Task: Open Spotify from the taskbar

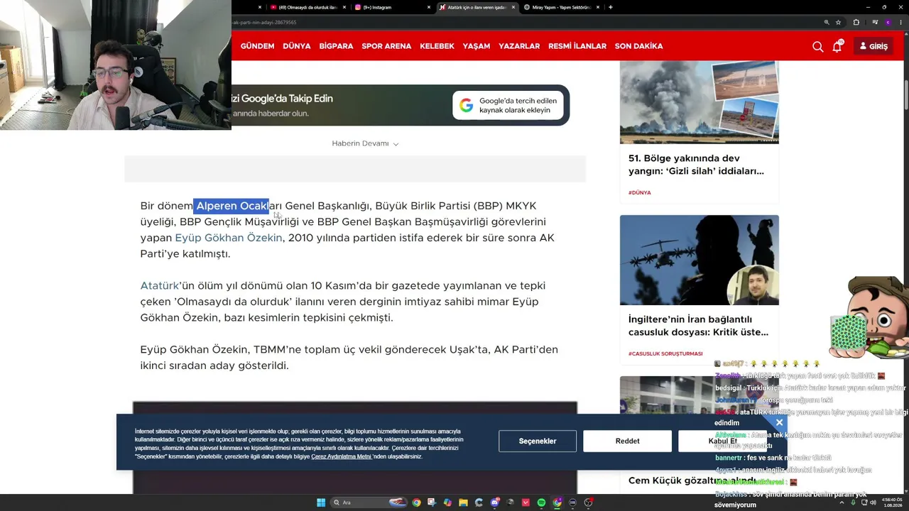Action: [x=541, y=502]
